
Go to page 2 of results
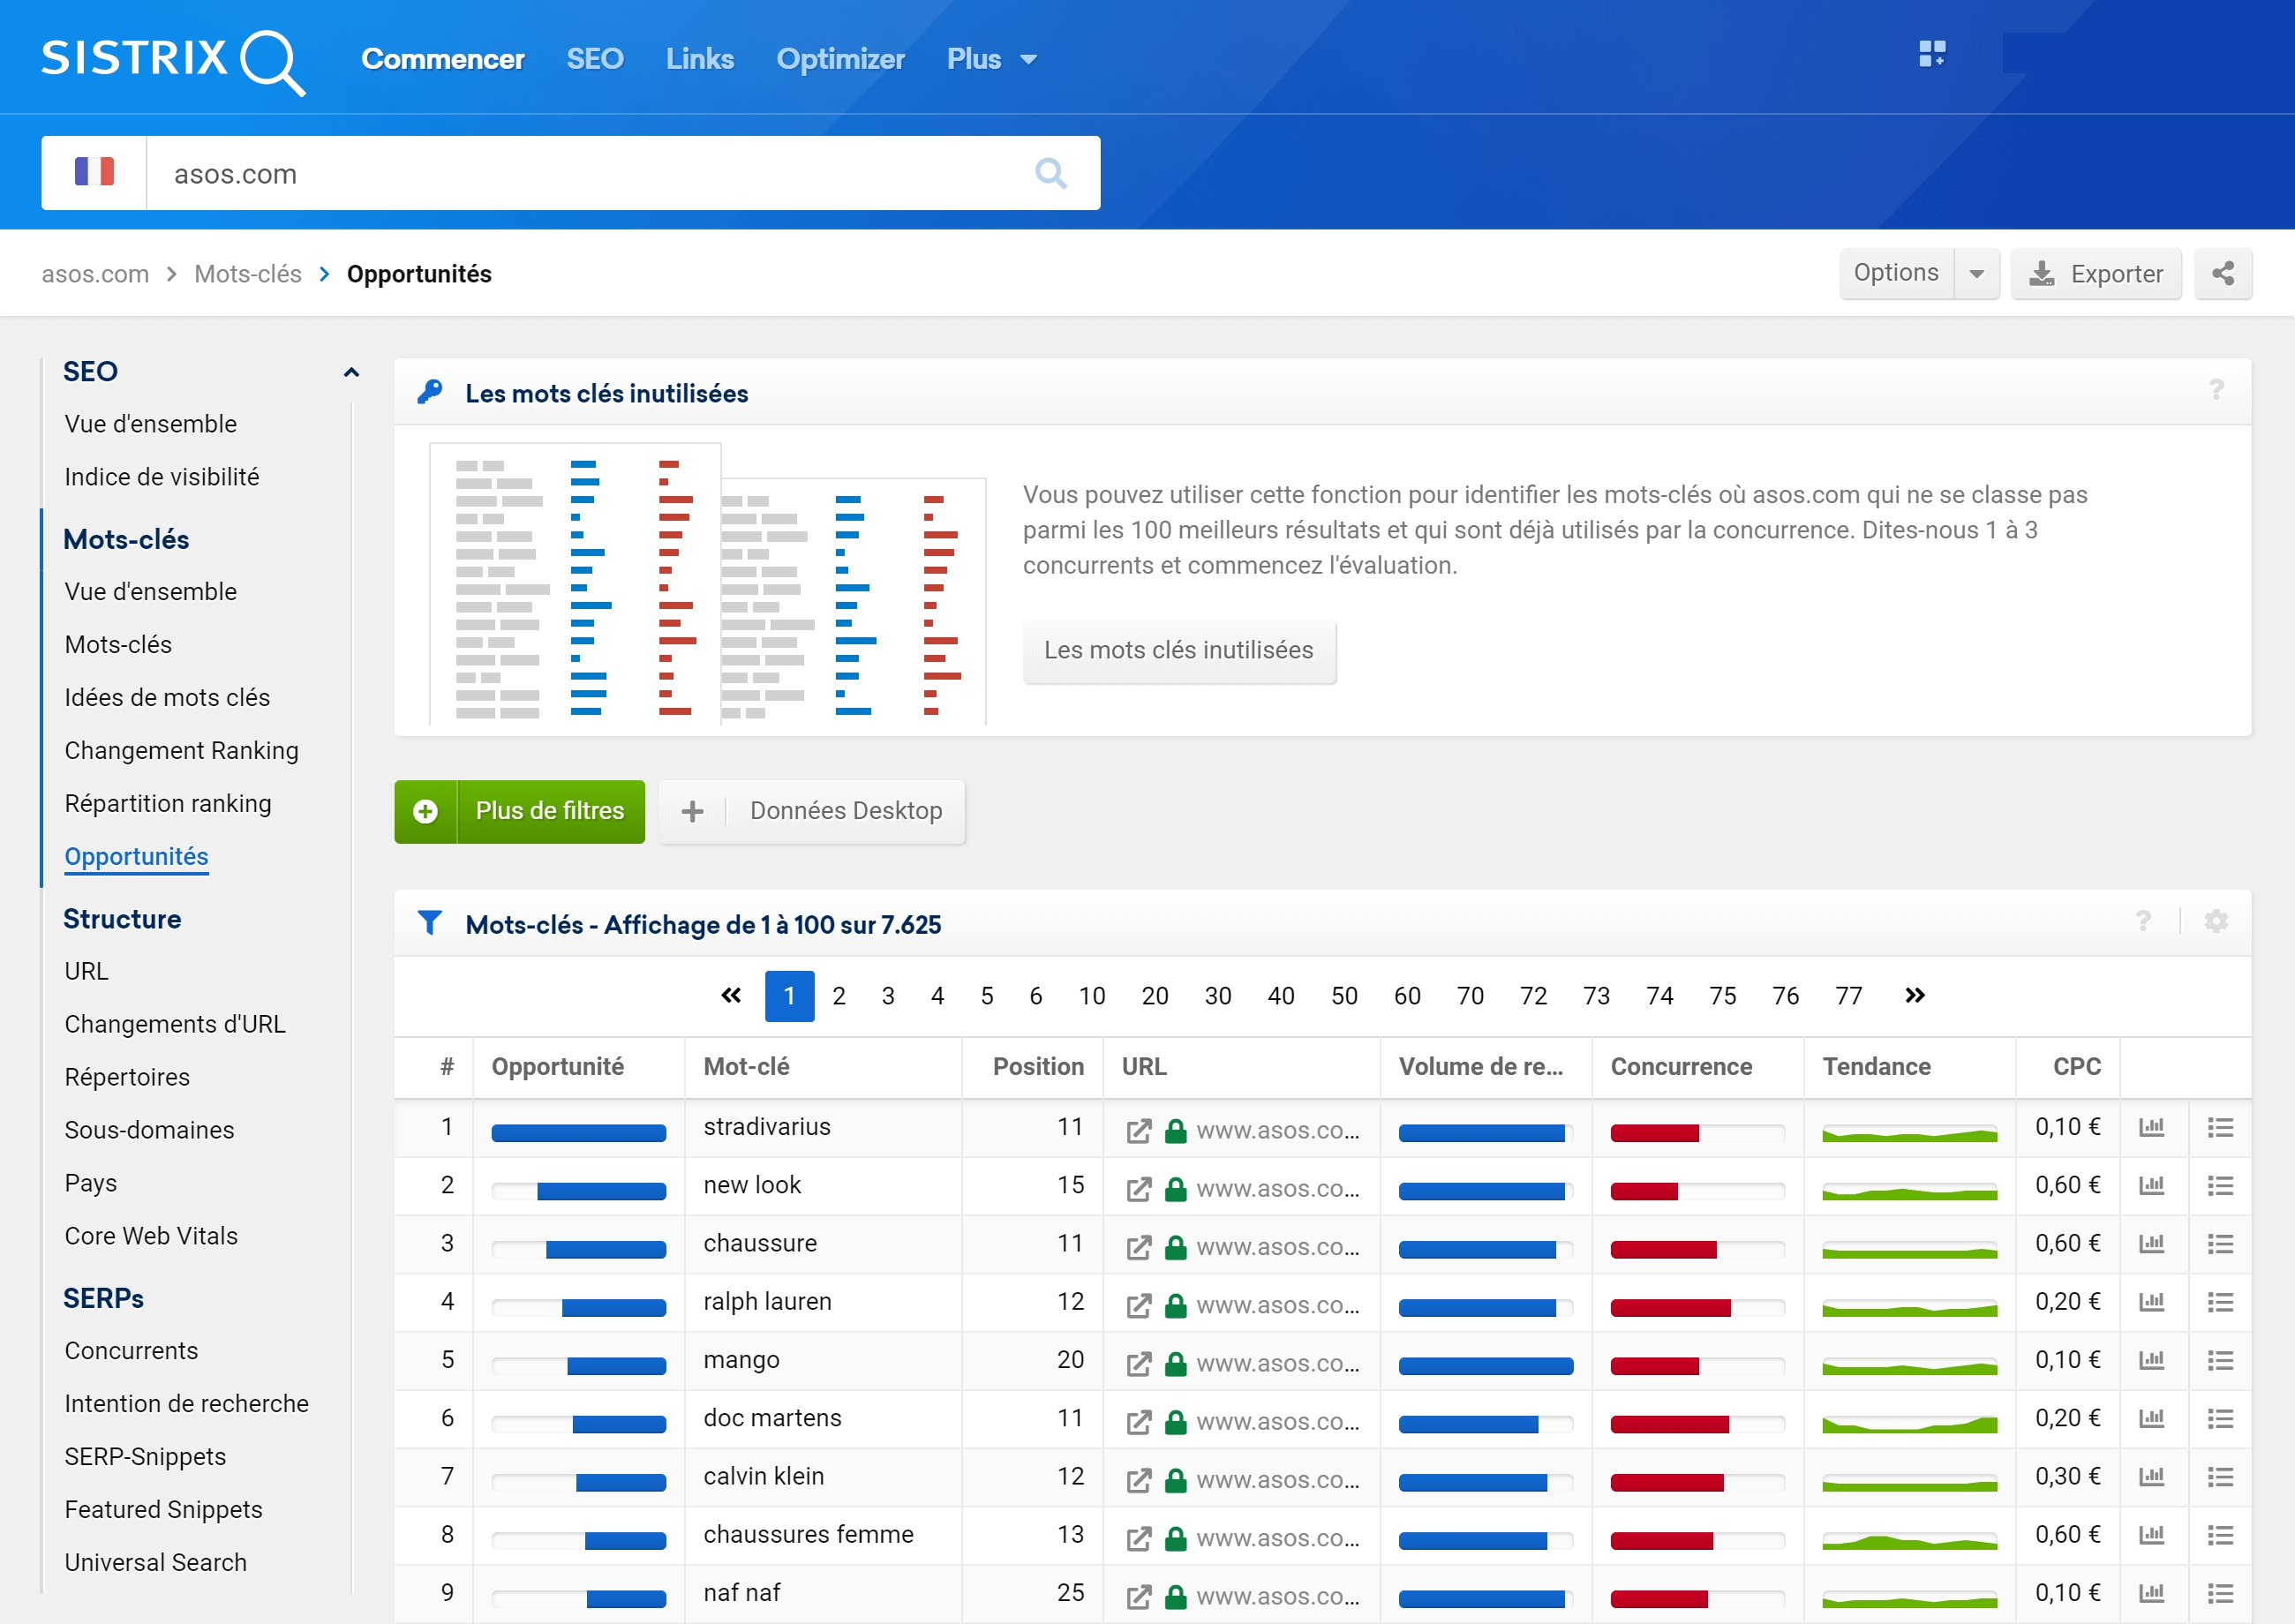point(838,995)
